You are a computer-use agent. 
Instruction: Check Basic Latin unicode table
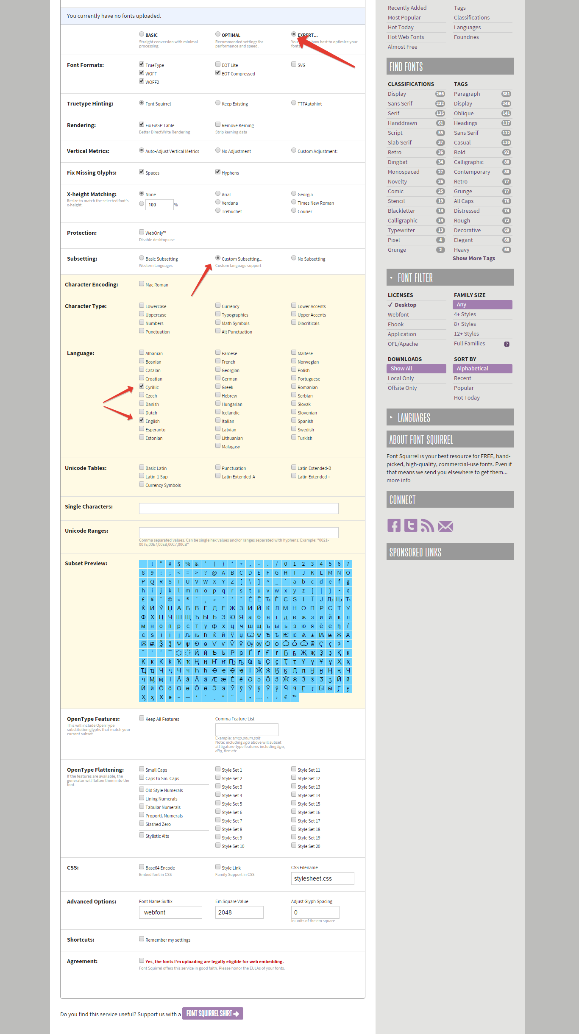142,467
